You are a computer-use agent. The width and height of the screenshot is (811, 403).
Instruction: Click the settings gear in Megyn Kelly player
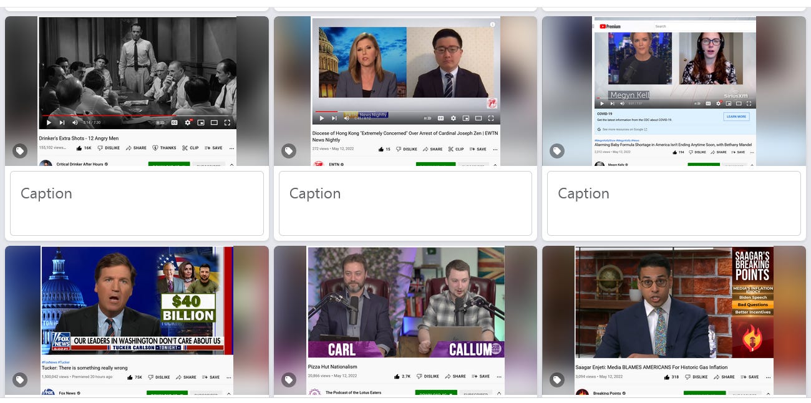(718, 104)
